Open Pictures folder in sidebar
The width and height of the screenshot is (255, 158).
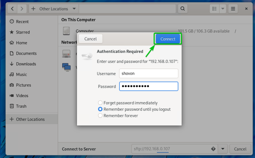coord(32,85)
